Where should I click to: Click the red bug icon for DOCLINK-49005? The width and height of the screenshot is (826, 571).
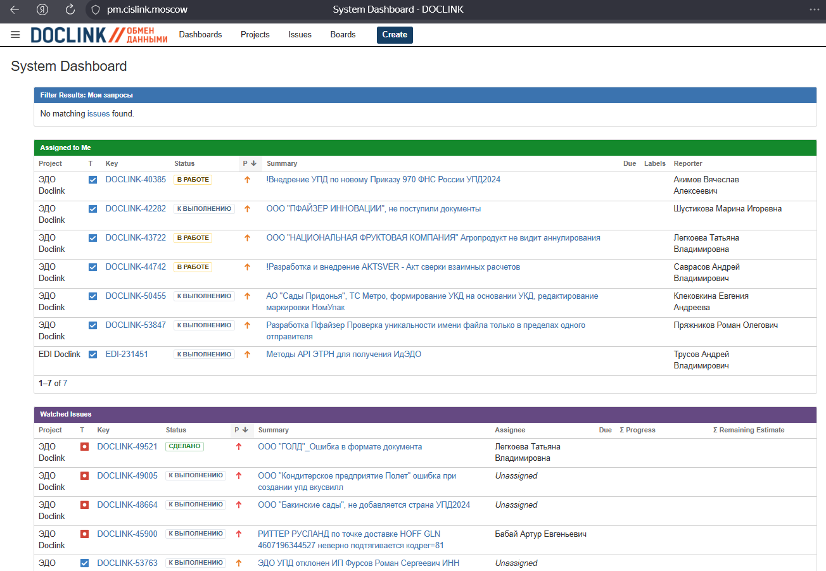pyautogui.click(x=85, y=476)
